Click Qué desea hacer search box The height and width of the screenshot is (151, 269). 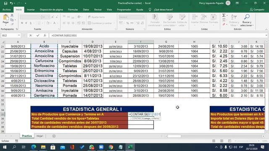coord(164,10)
